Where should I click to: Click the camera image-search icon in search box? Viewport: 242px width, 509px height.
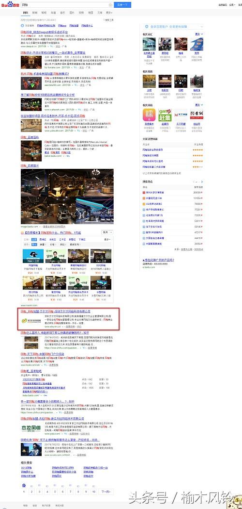(110, 5)
